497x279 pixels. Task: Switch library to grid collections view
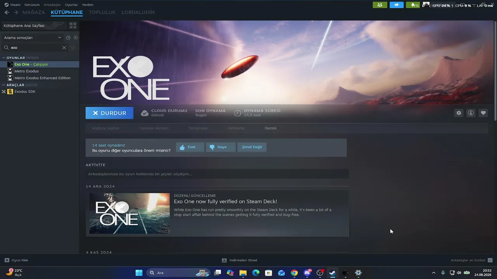point(73,26)
